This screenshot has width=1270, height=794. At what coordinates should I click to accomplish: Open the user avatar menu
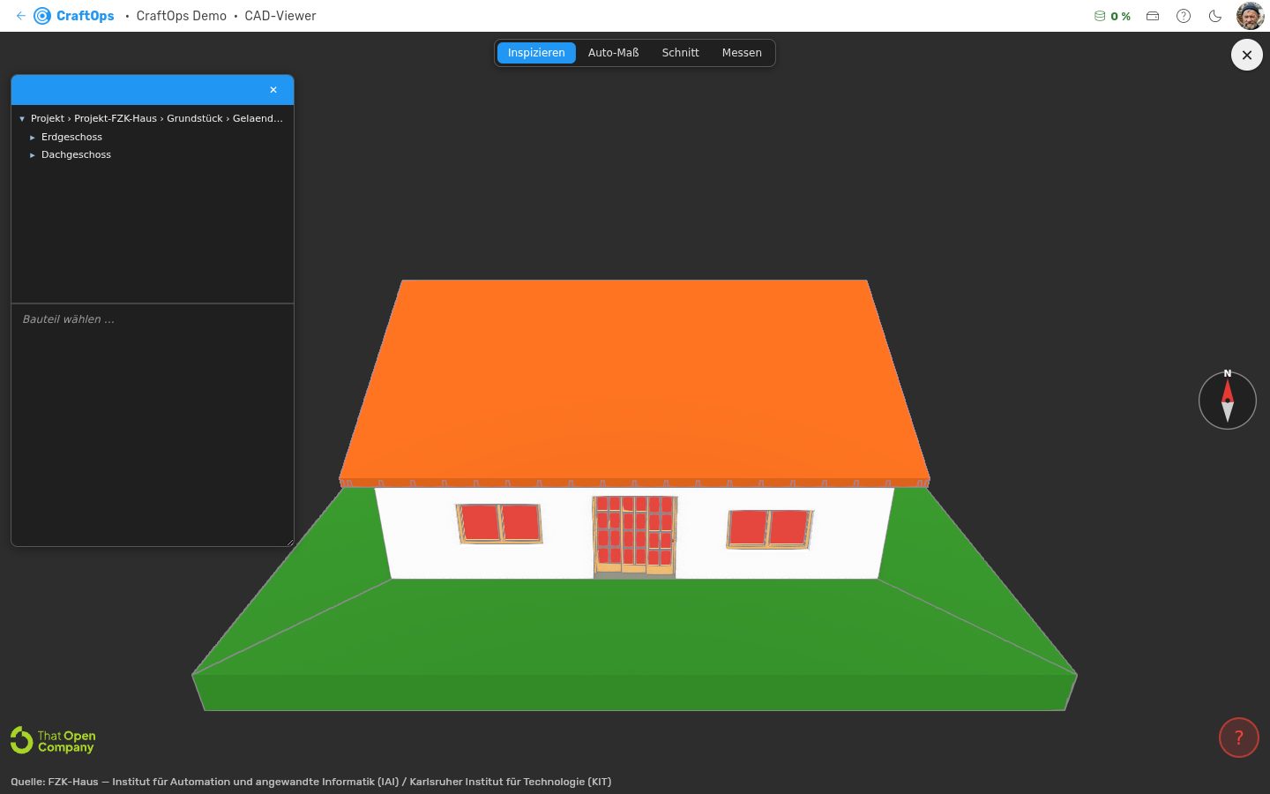pyautogui.click(x=1250, y=16)
